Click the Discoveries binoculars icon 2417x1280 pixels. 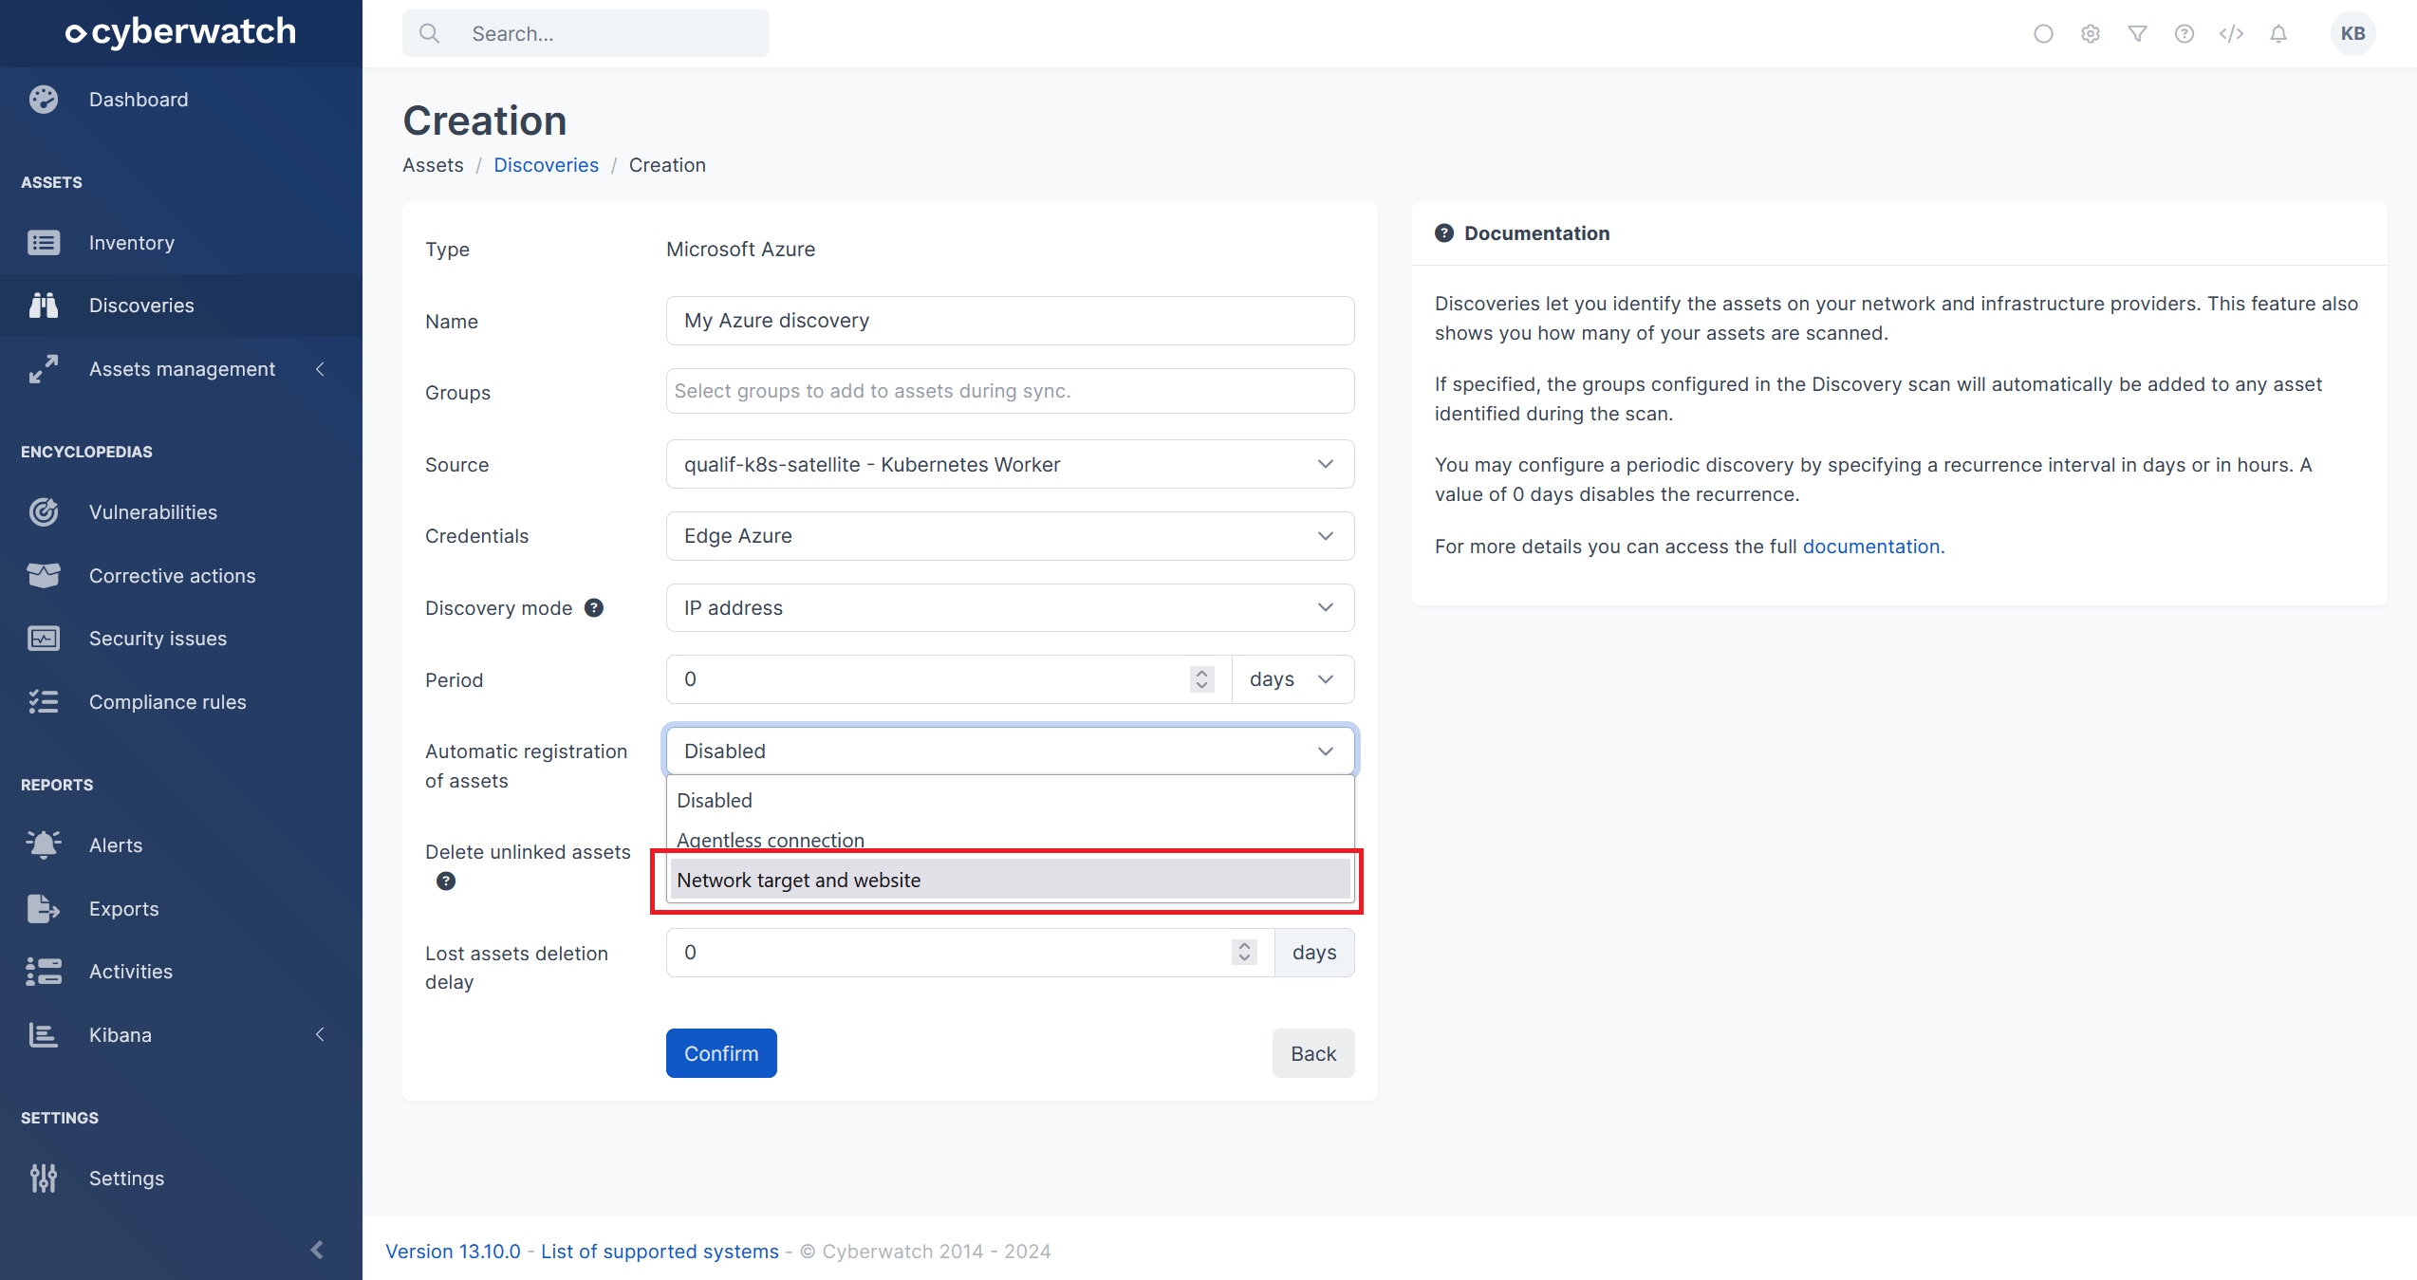tap(44, 306)
